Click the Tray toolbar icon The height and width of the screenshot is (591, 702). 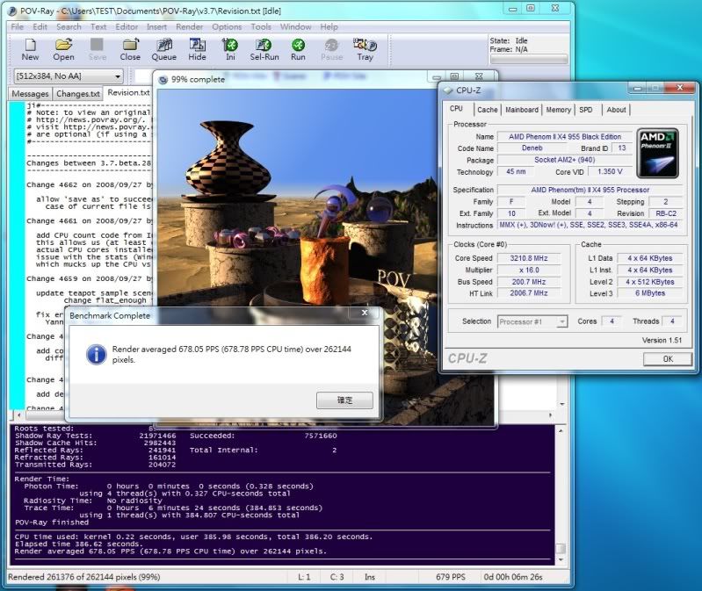(365, 49)
